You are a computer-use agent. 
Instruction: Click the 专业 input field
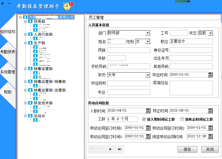coord(129,92)
